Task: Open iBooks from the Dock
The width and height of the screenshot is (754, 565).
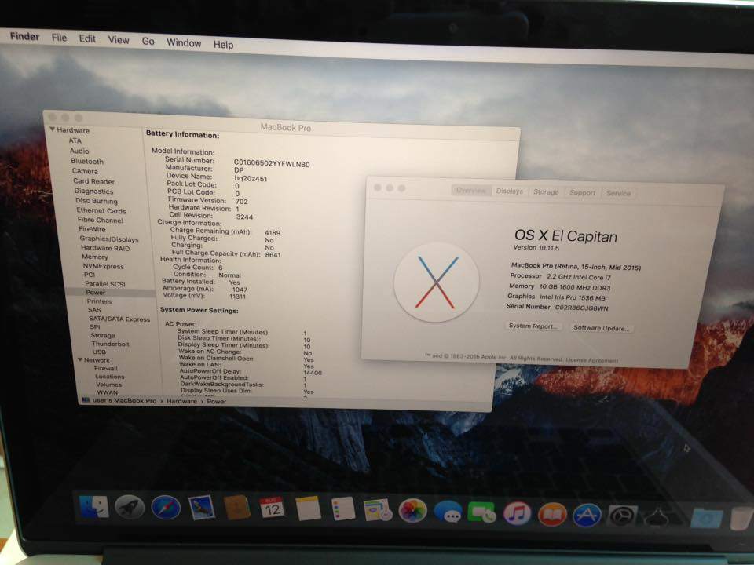Action: (552, 514)
